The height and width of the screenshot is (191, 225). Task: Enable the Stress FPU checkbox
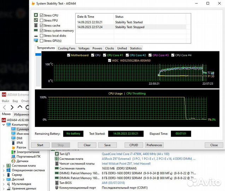42,20
